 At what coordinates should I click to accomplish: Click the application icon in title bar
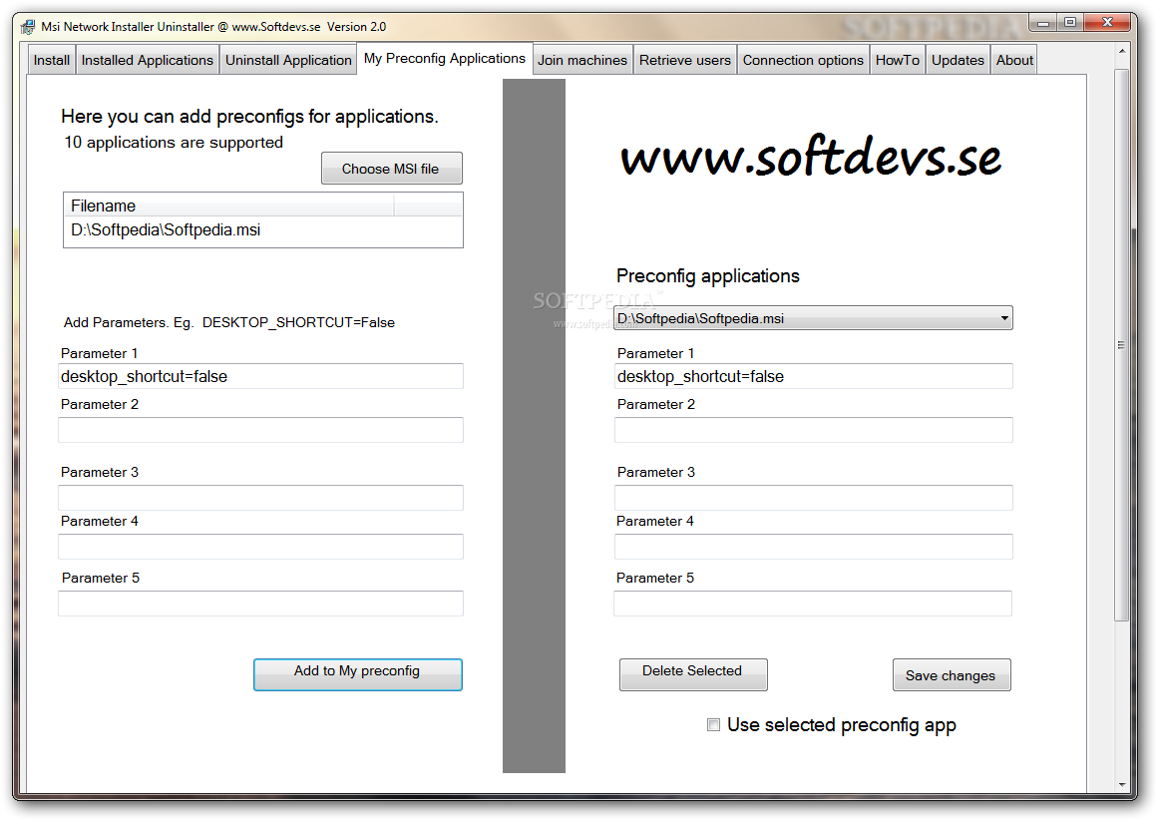coord(27,27)
